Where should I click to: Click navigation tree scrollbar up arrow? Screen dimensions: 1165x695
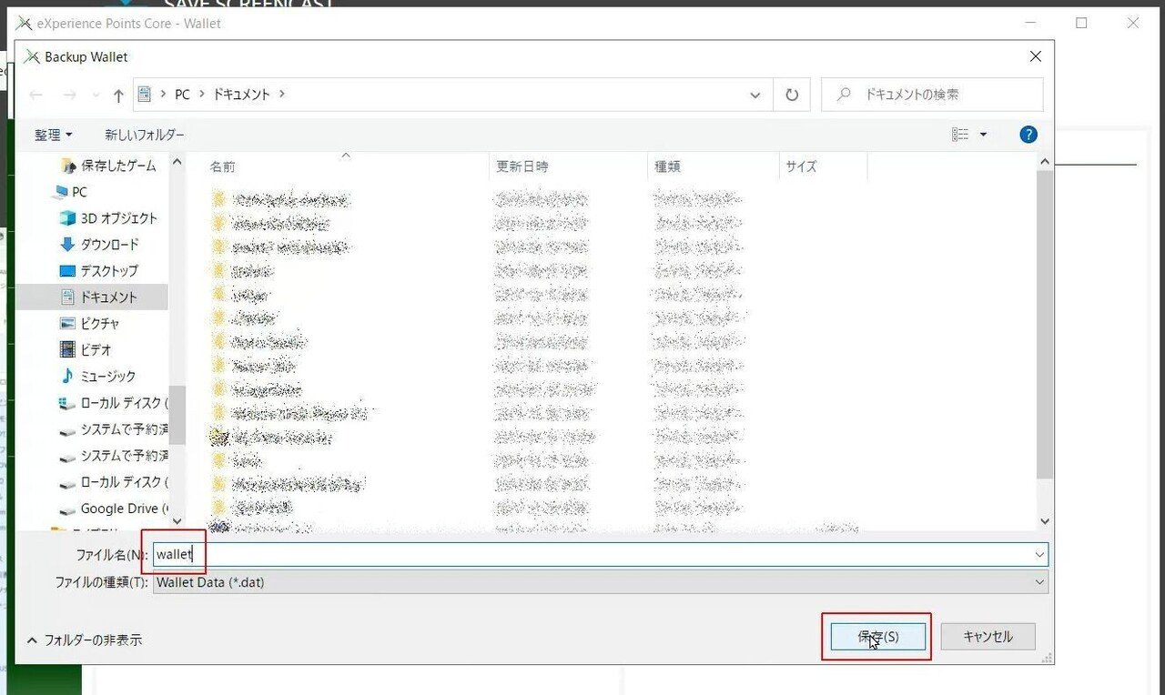point(177,162)
